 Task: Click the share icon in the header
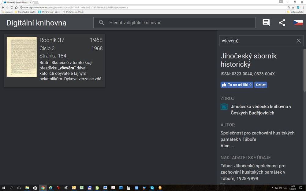click(282, 23)
